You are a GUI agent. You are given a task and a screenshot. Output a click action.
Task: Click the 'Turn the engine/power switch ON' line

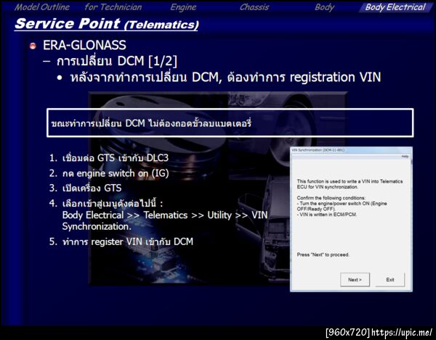coord(342,207)
